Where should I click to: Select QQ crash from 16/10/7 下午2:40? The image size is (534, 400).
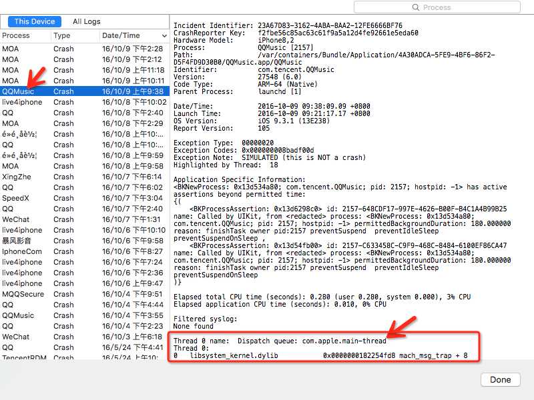coord(85,209)
